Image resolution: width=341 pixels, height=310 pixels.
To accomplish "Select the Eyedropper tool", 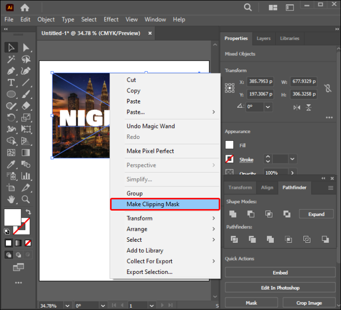I will click(x=11, y=165).
